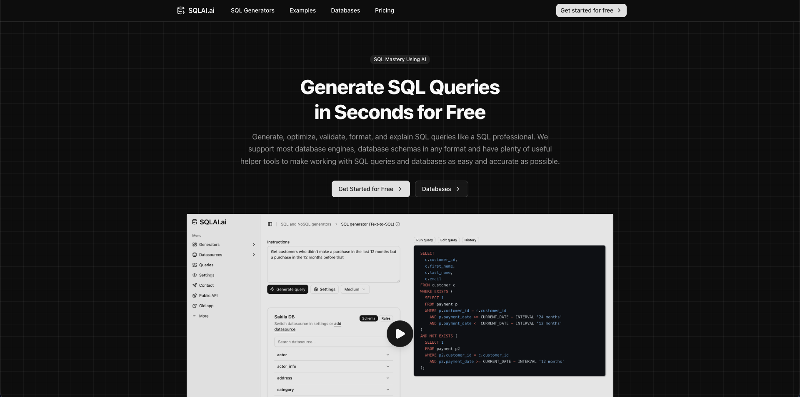Screen dimensions: 800x397
Task: Click the Old app label
Action: tap(206, 306)
